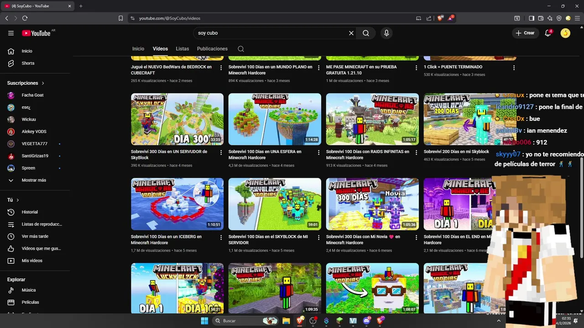Open Discord from the taskbar
The image size is (584, 328).
(x=366, y=321)
